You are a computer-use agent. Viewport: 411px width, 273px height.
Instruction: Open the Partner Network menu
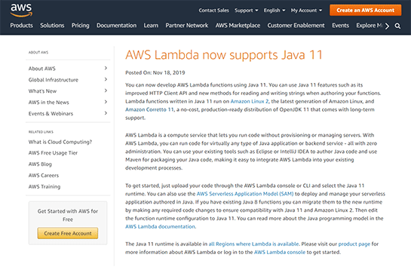tap(186, 26)
